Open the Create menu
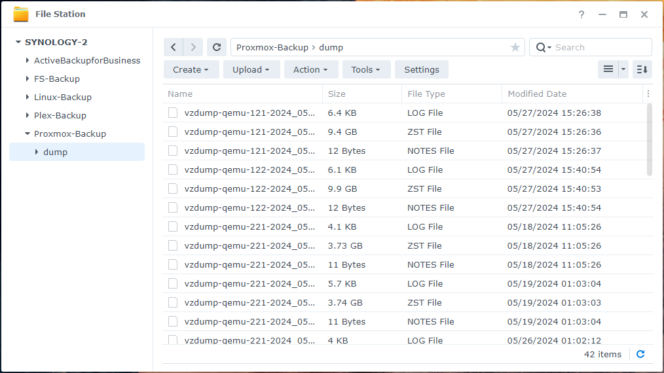Image resolution: width=664 pixels, height=373 pixels. [191, 69]
